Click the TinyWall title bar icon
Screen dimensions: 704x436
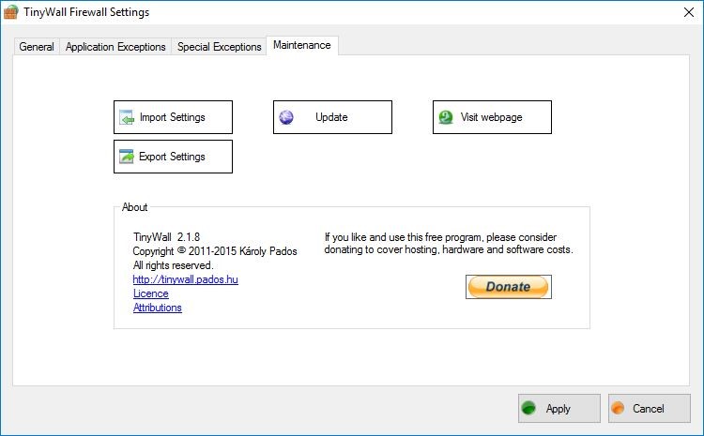click(x=12, y=13)
